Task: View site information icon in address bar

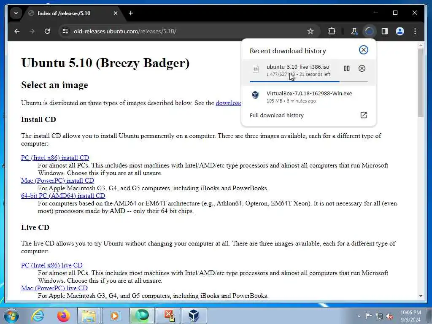Action: [x=65, y=31]
